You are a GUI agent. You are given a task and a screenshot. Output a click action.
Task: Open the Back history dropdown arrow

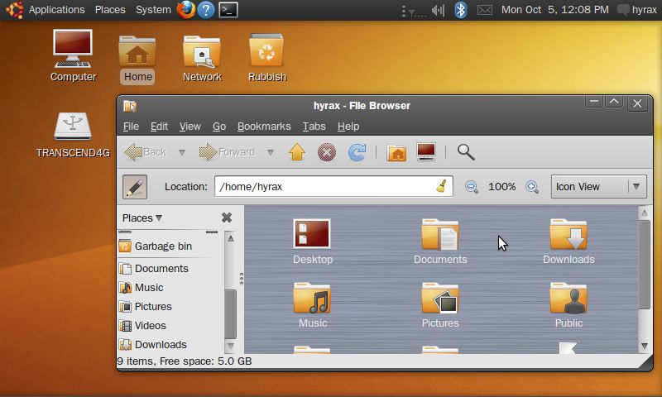point(182,152)
